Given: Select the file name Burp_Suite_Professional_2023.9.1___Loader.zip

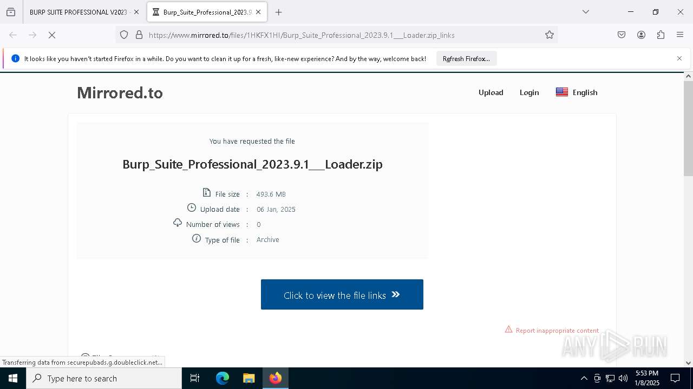Looking at the screenshot, I should click(x=252, y=164).
